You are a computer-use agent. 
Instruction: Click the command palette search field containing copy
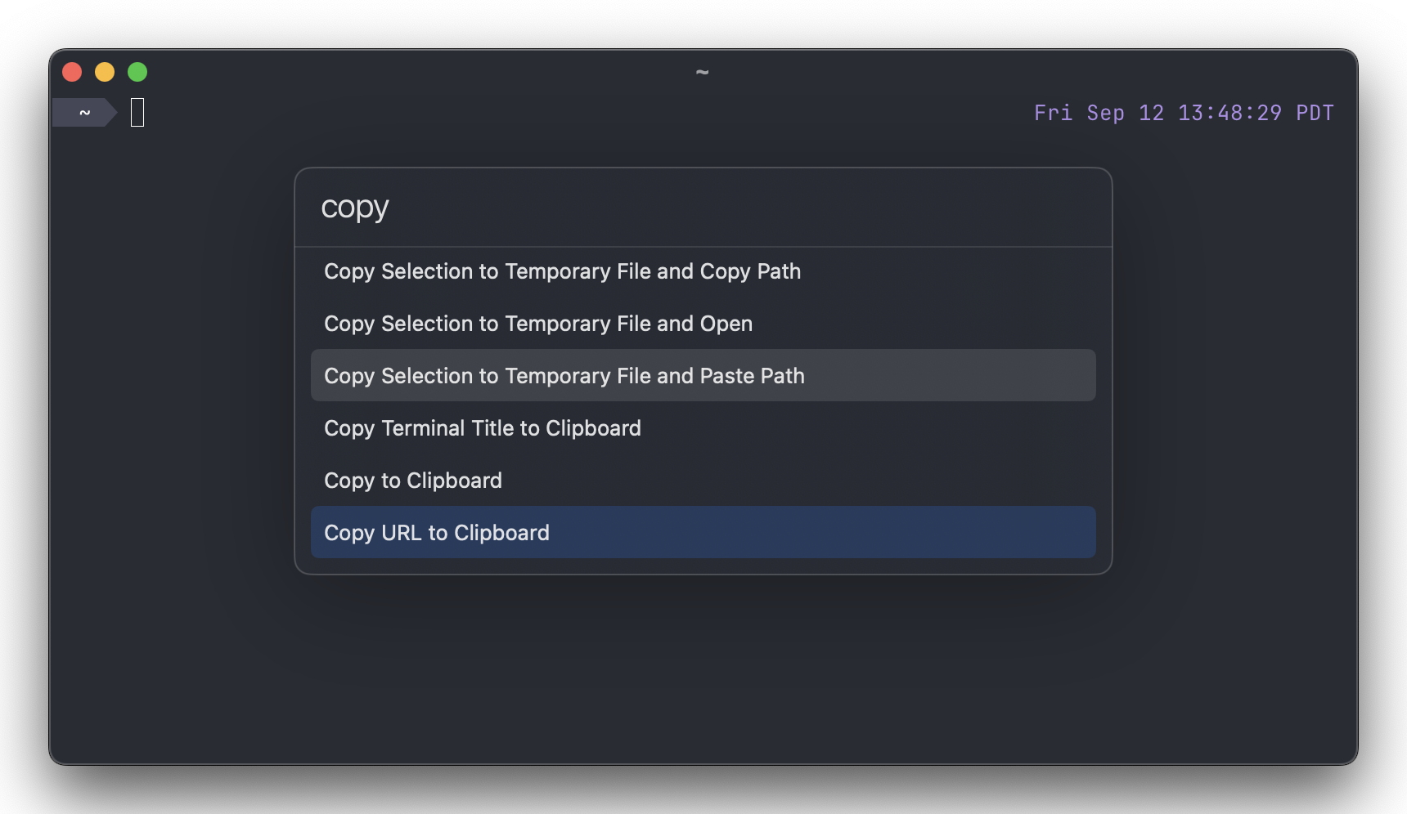pyautogui.click(x=703, y=208)
